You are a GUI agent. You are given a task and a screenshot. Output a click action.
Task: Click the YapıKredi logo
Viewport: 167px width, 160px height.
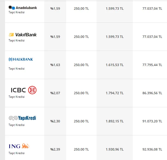pyautogui.click(x=22, y=118)
